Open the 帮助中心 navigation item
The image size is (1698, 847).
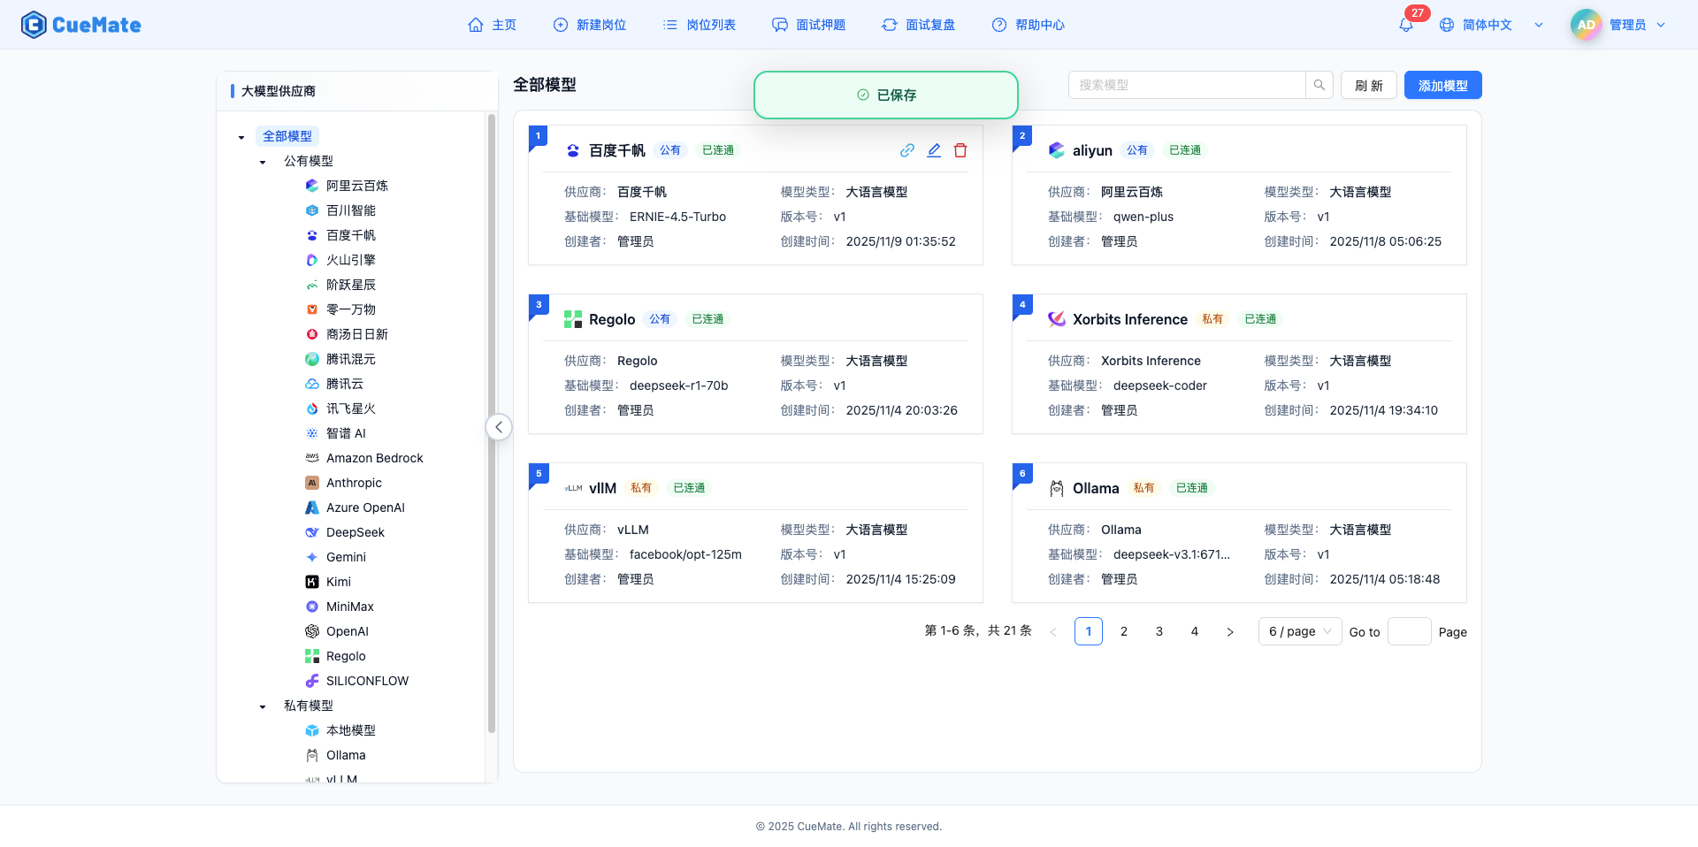(x=1028, y=25)
